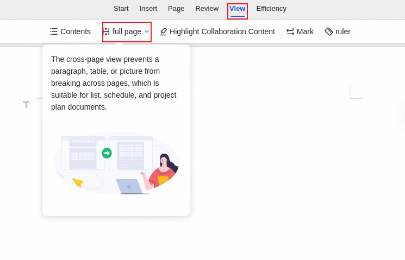Image resolution: width=405 pixels, height=260 pixels.
Task: Open the Page tab
Action: click(x=176, y=9)
